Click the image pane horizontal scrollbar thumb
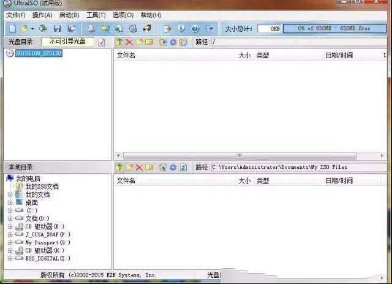 (239, 156)
